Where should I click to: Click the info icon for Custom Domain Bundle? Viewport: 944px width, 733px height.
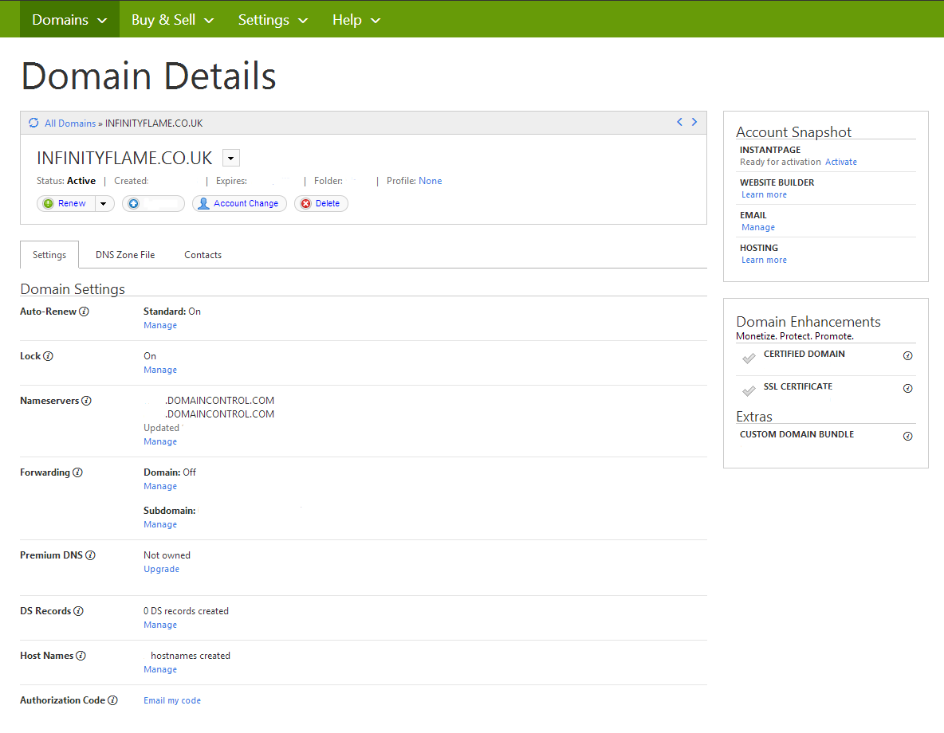[x=907, y=437]
